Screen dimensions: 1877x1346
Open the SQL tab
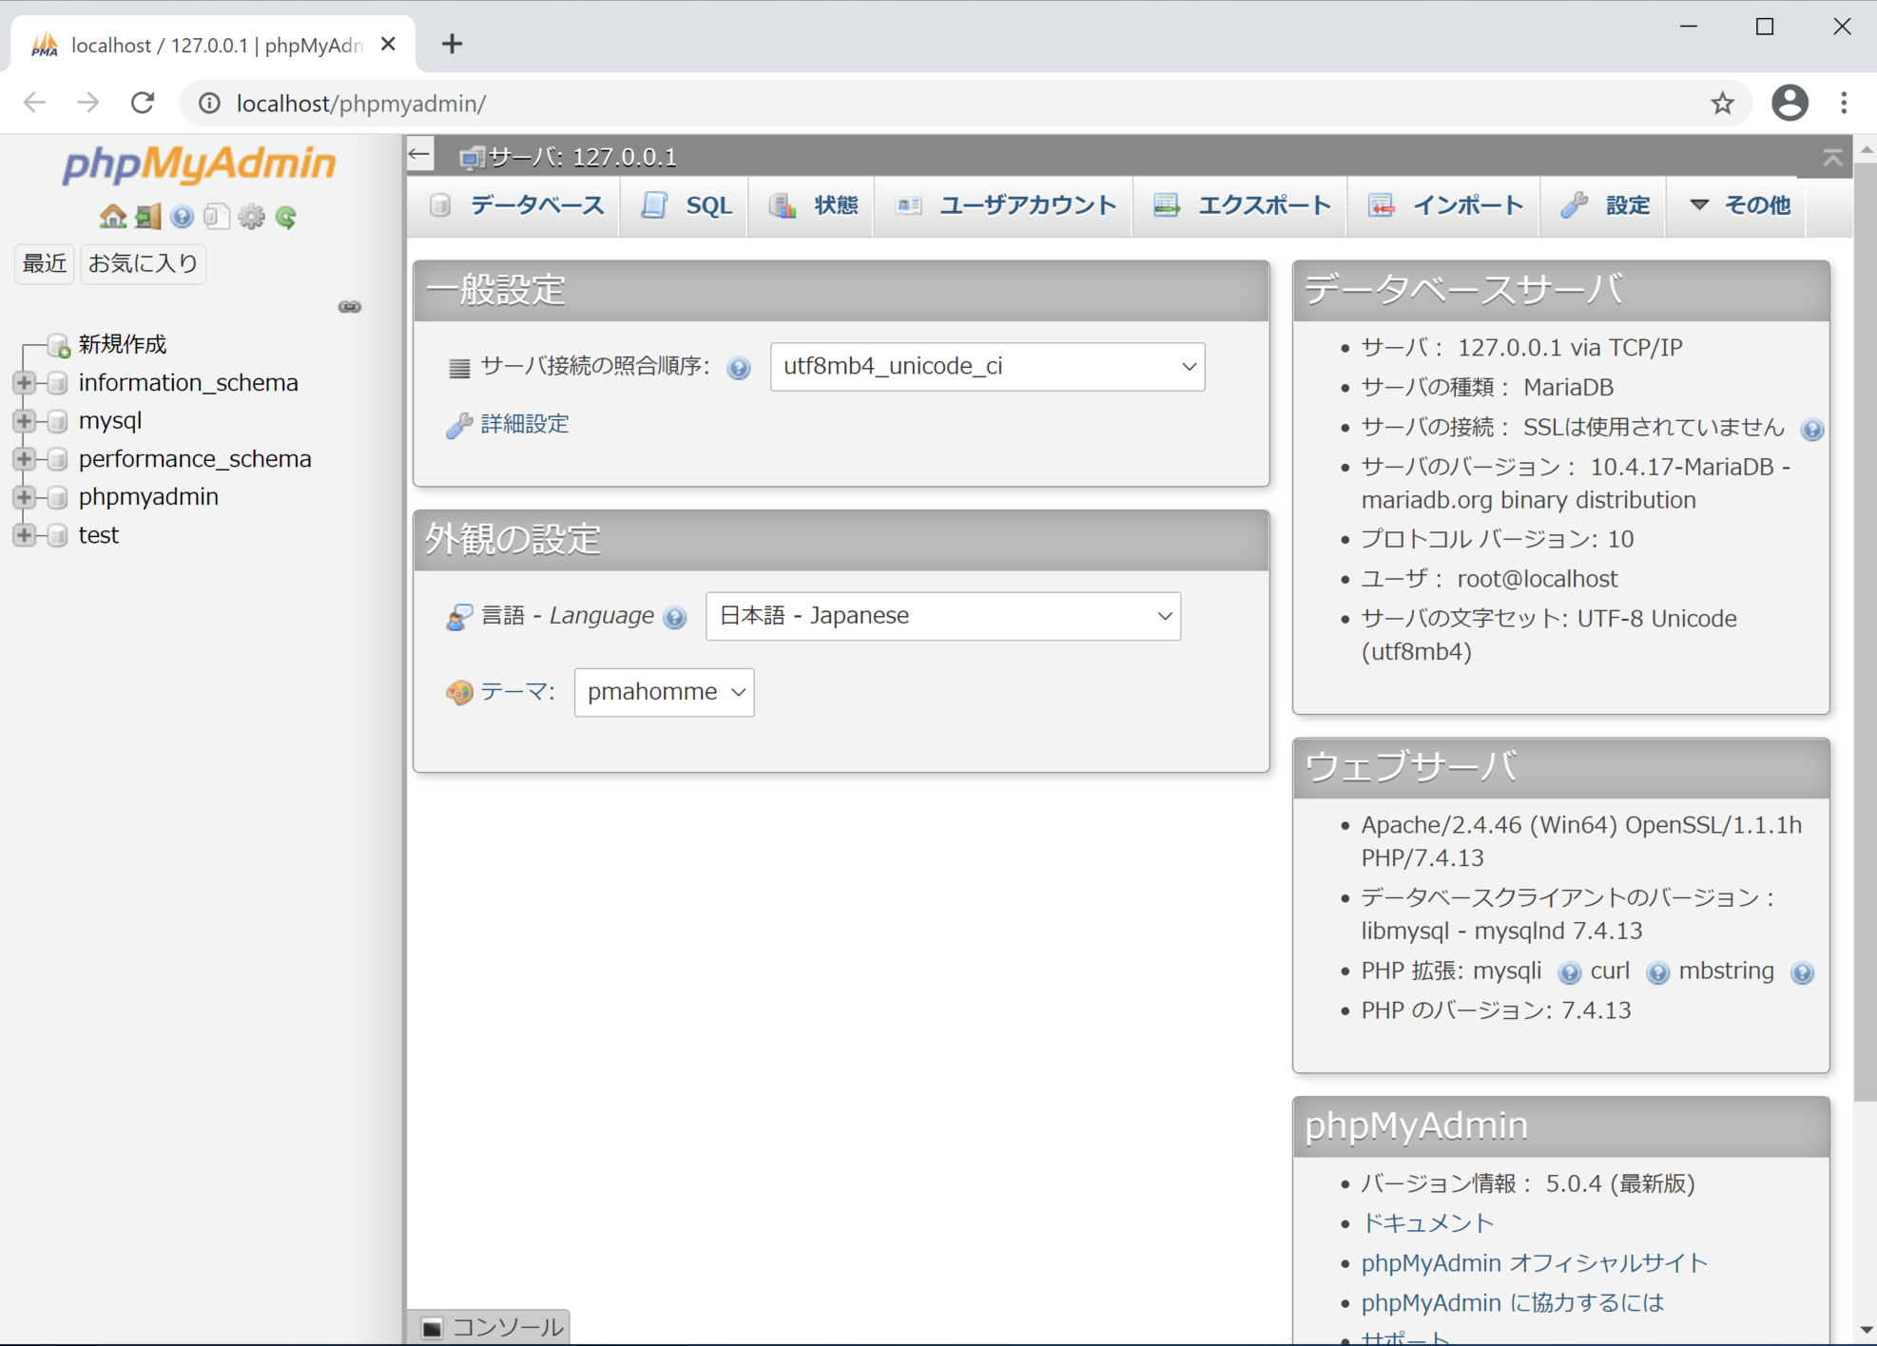click(x=685, y=205)
